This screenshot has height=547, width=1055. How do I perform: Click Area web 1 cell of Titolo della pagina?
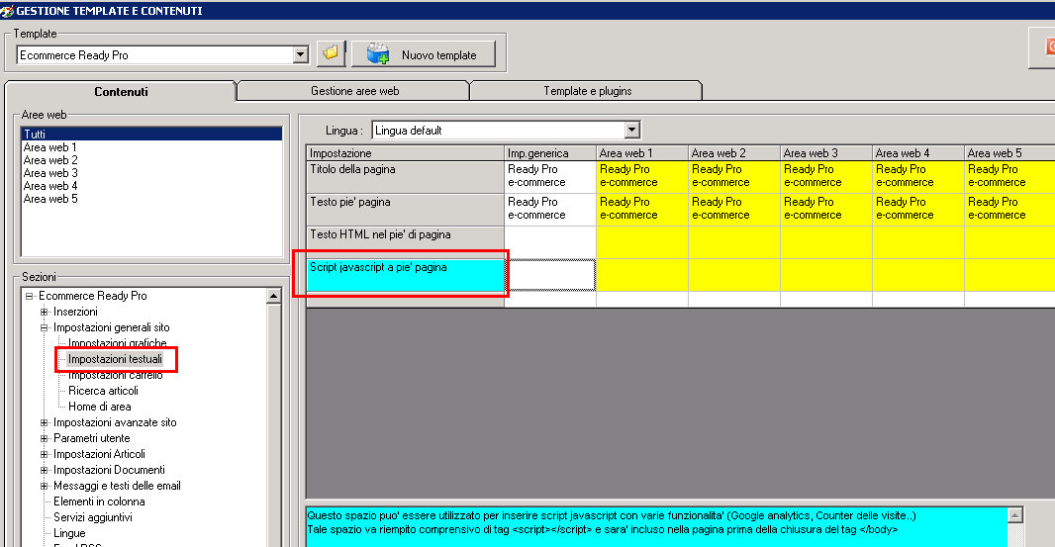pyautogui.click(x=642, y=177)
